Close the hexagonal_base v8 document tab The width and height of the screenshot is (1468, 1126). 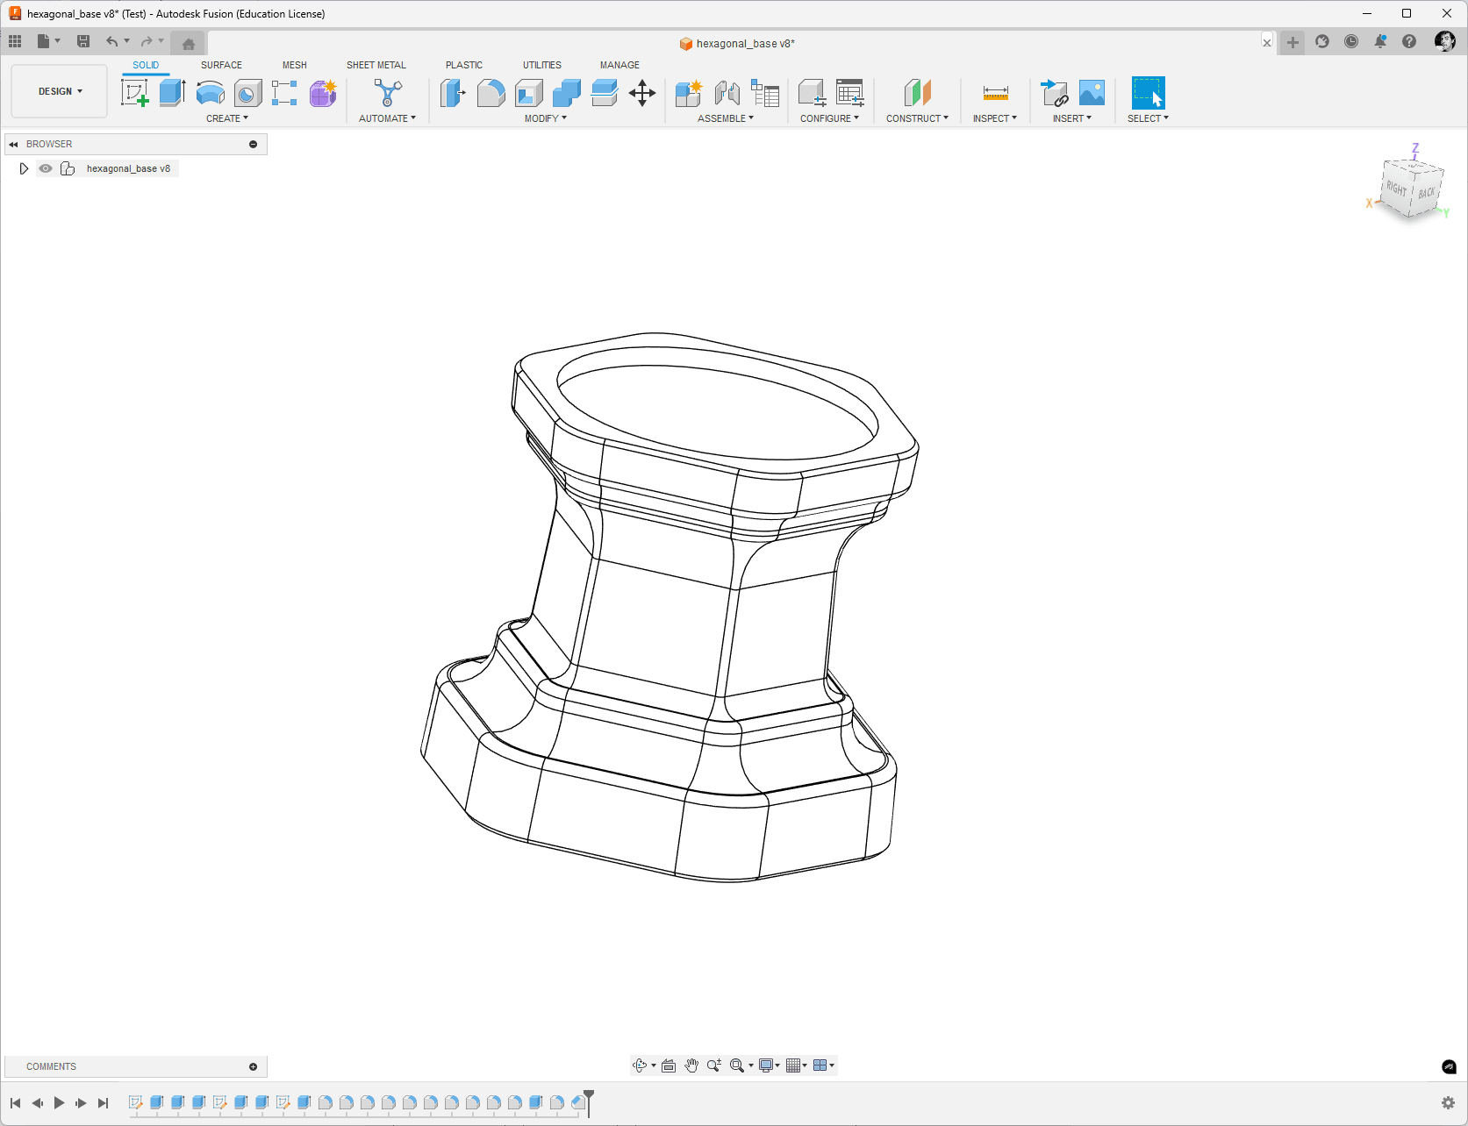pos(1267,43)
